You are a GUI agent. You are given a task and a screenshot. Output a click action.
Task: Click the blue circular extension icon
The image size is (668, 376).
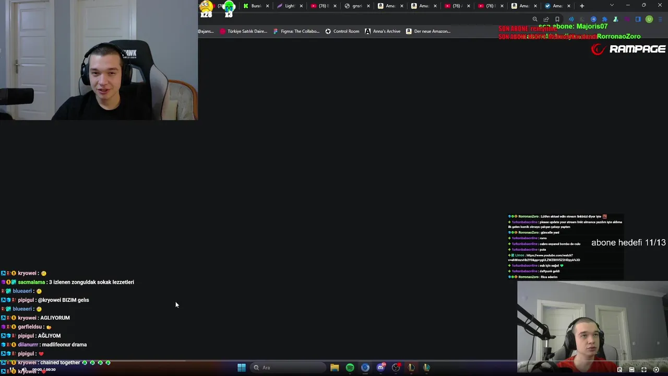[x=593, y=19]
